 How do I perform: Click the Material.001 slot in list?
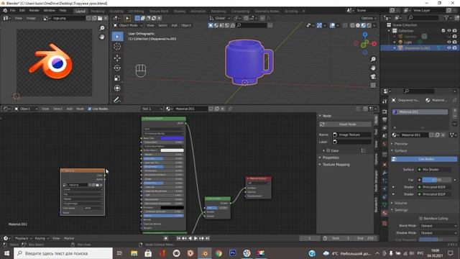(420, 112)
